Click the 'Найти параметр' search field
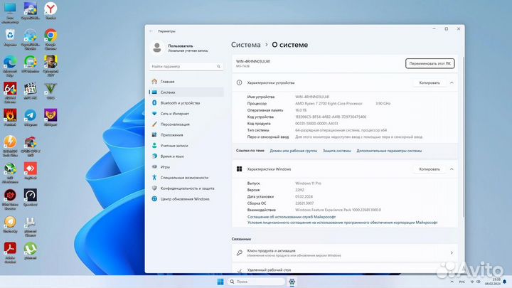This screenshot has width=512, height=288. click(186, 66)
